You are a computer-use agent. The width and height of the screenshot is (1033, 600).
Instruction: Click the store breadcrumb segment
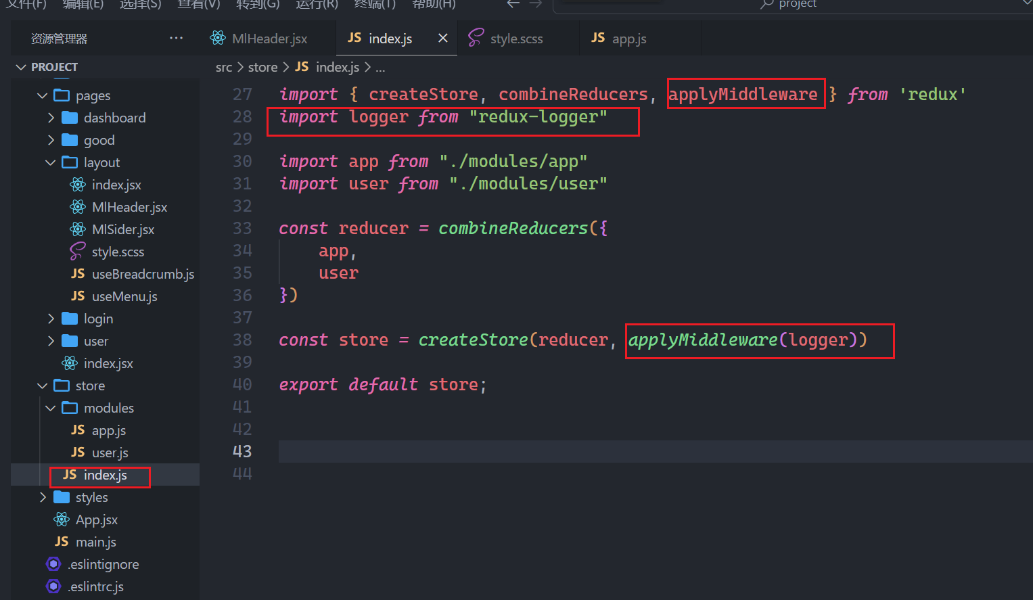pyautogui.click(x=262, y=67)
